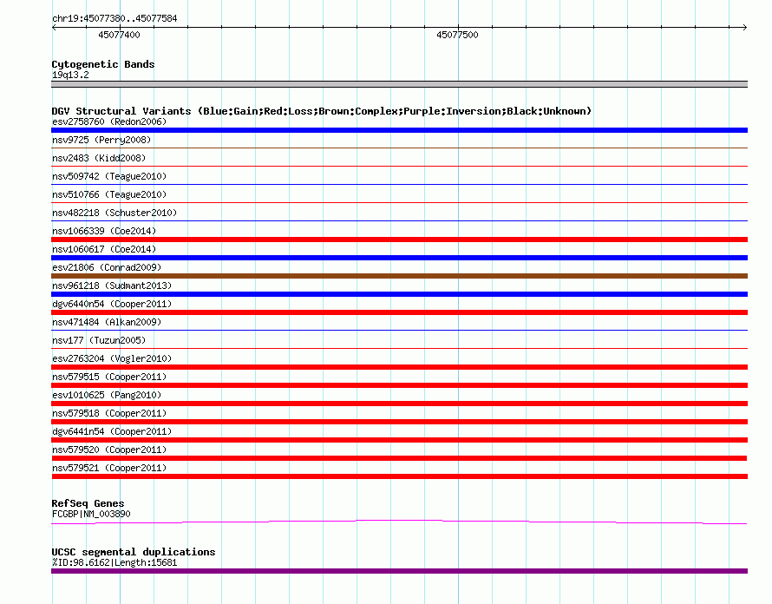772x604 pixels.
Task: Click the DGV Structural Variants track title
Action: point(322,111)
